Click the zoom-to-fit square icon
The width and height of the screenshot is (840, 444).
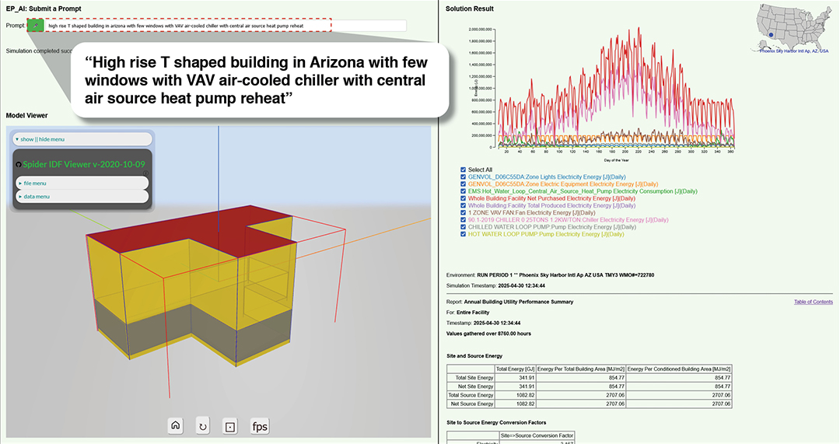[229, 425]
